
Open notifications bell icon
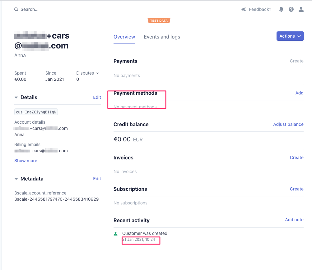click(281, 9)
